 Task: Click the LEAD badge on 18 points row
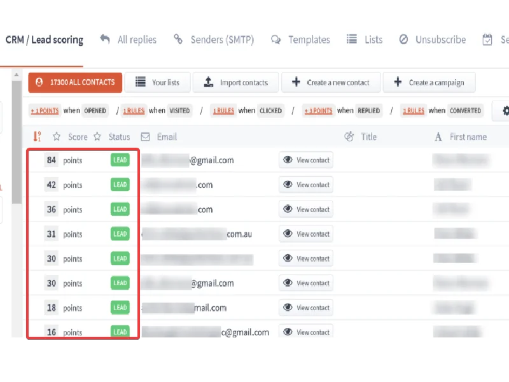point(120,308)
